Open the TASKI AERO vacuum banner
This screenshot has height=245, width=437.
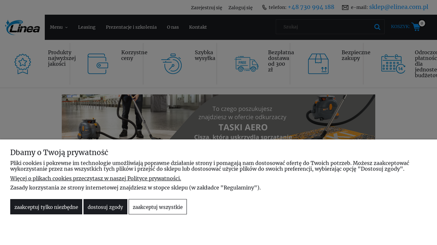(218, 117)
